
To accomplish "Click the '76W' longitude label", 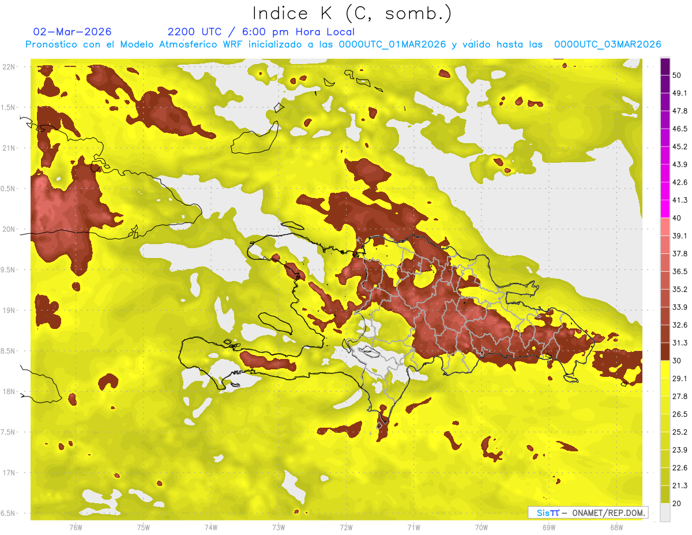I will coord(76,527).
